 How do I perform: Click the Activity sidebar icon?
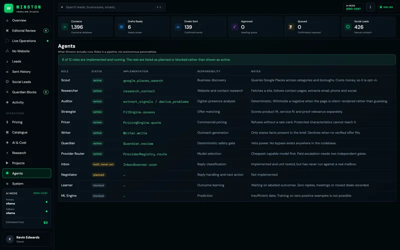pos(7,102)
